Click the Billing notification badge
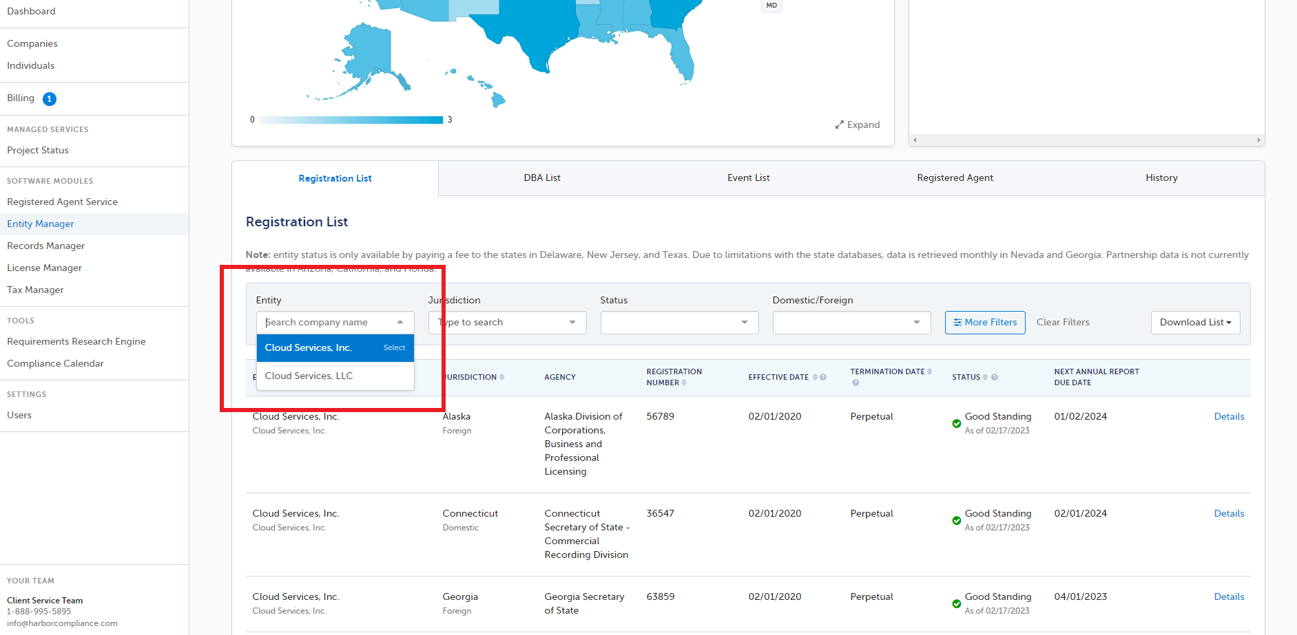Image resolution: width=1297 pixels, height=635 pixels. click(50, 99)
